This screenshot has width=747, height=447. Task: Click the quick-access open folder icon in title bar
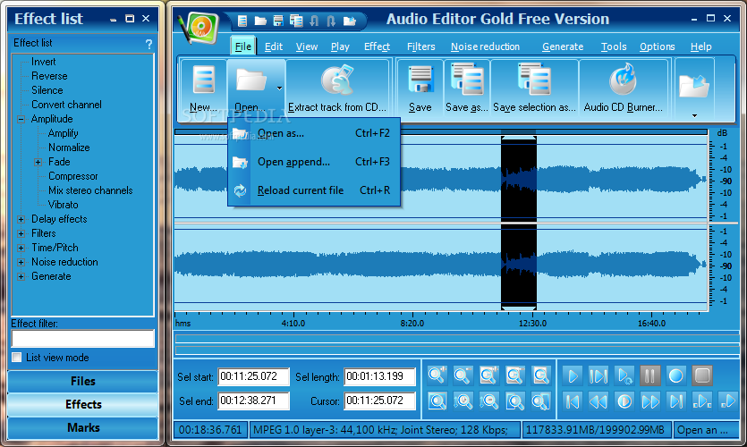tap(260, 21)
